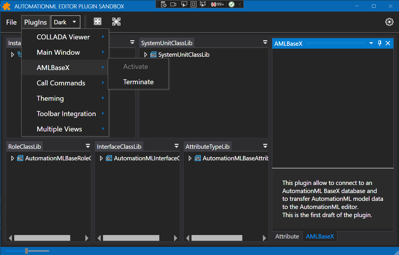Click the outward-arrows expand view toolbar icon
The image size is (399, 255).
116,22
